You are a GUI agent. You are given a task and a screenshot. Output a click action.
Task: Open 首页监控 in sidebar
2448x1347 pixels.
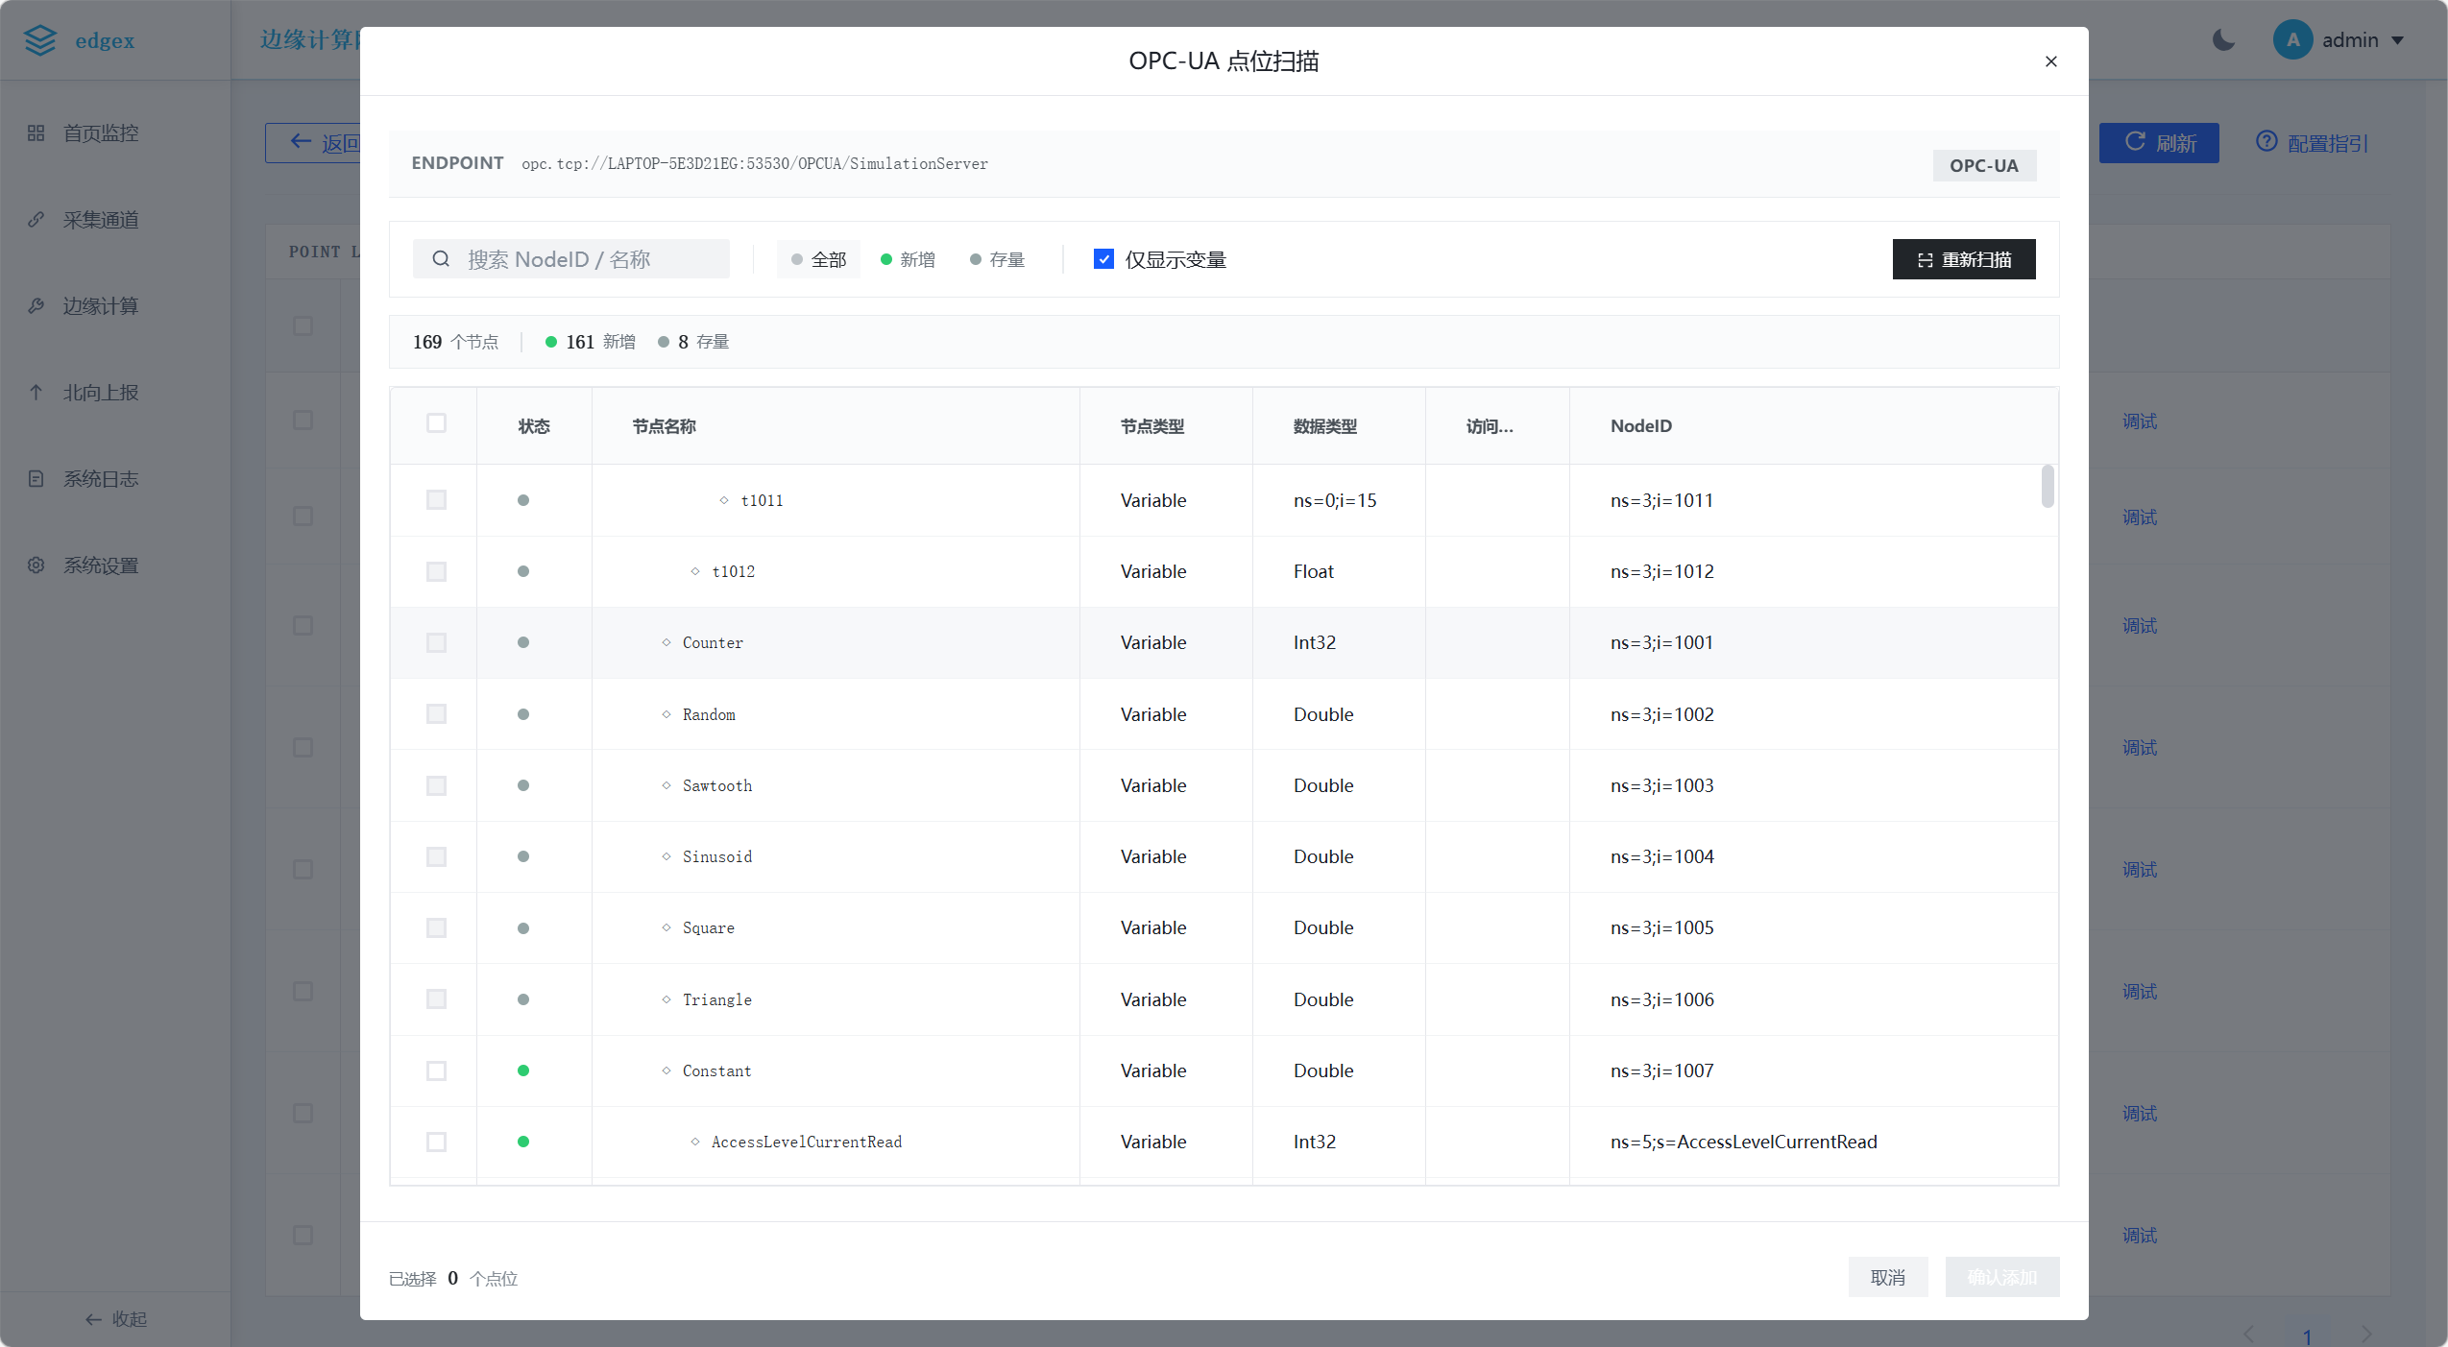(x=101, y=133)
